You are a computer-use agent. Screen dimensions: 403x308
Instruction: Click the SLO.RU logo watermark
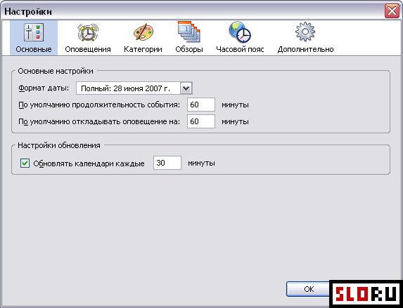point(366,293)
